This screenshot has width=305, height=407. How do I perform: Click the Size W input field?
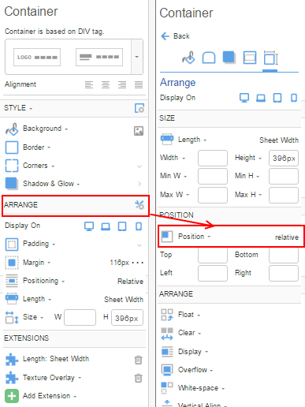(x=80, y=318)
